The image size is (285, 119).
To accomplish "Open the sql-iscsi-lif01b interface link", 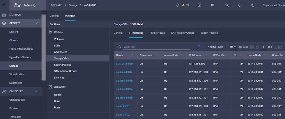I will pos(124,81).
